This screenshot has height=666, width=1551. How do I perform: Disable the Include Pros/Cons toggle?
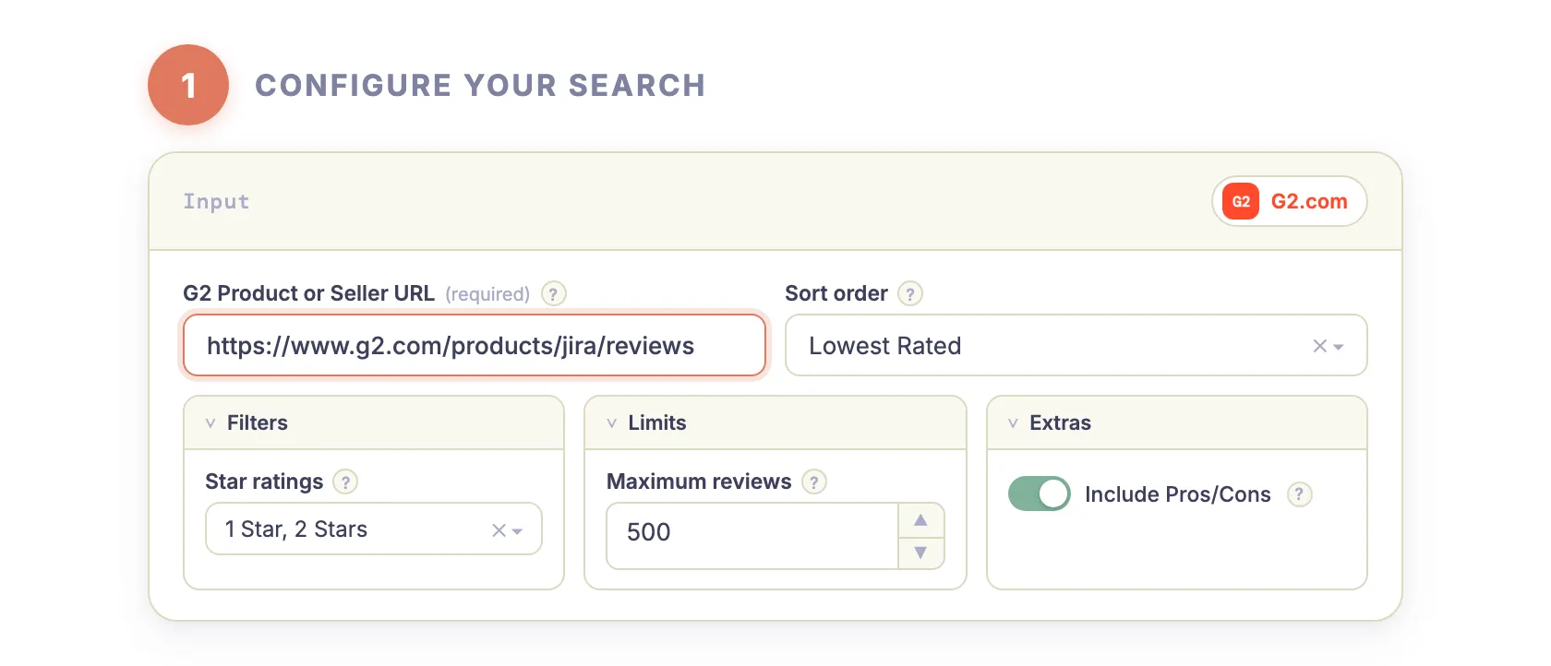pyautogui.click(x=1040, y=494)
